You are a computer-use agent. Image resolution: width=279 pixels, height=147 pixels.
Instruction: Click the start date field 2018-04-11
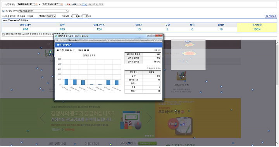tap(26, 4)
